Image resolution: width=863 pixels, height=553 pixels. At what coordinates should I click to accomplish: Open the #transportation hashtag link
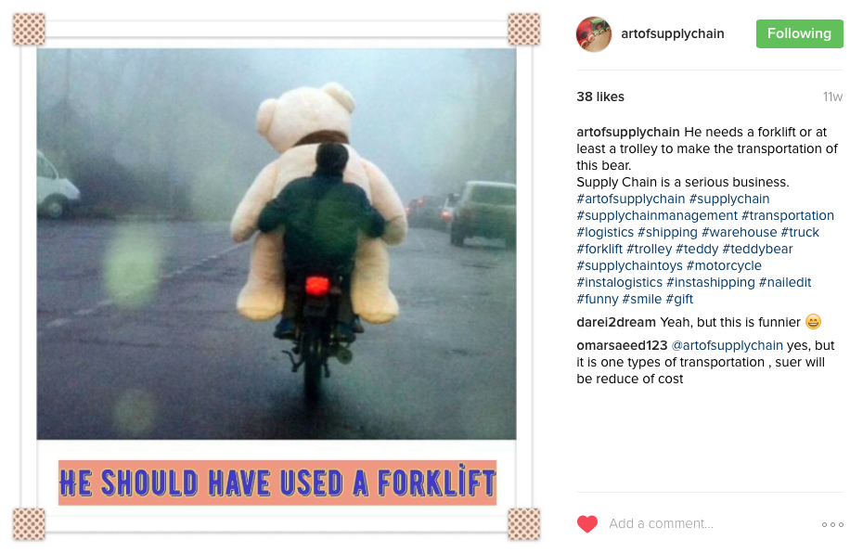(788, 215)
